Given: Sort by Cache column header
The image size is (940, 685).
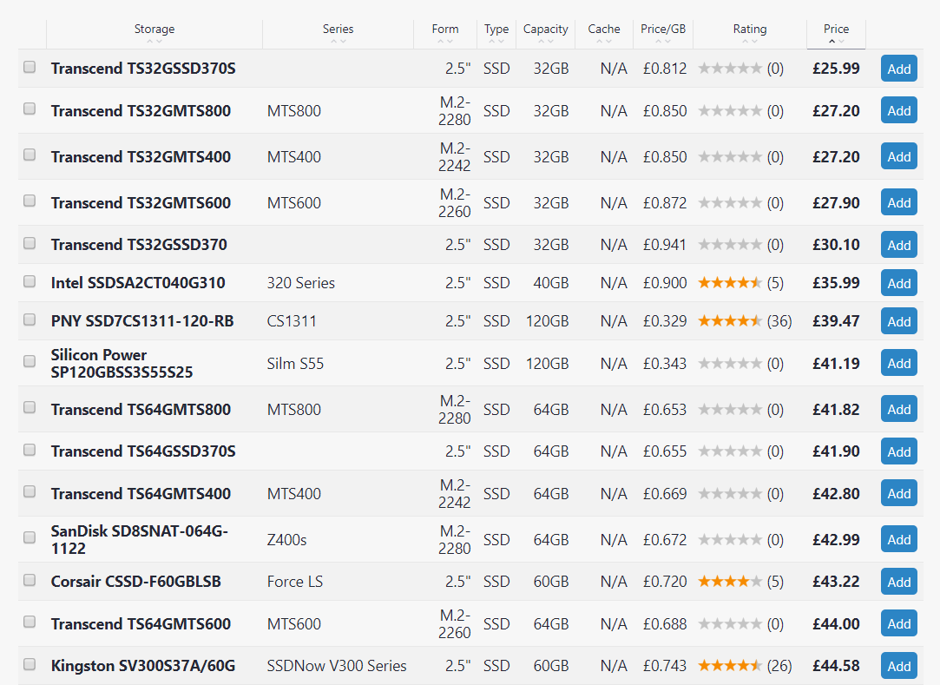Looking at the screenshot, I should [604, 29].
